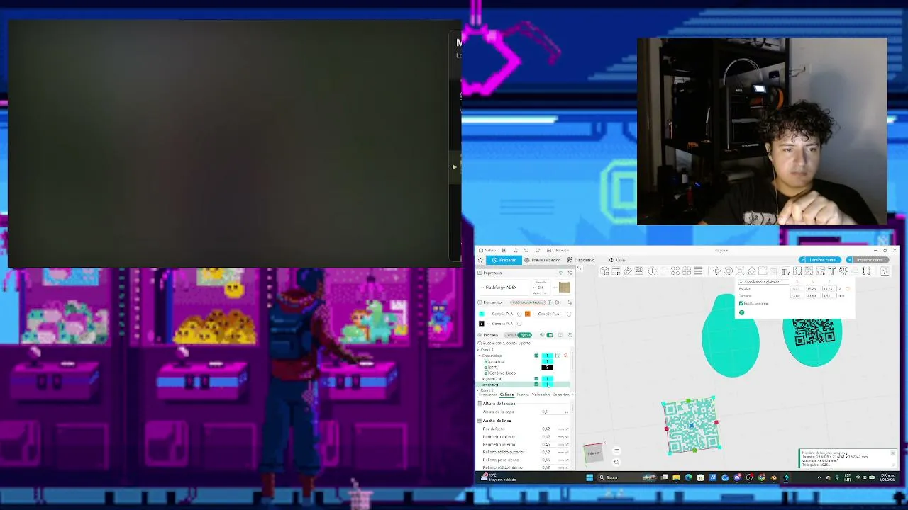This screenshot has height=510, width=908.
Task: Arrange all objects on the plate
Action: point(639,271)
